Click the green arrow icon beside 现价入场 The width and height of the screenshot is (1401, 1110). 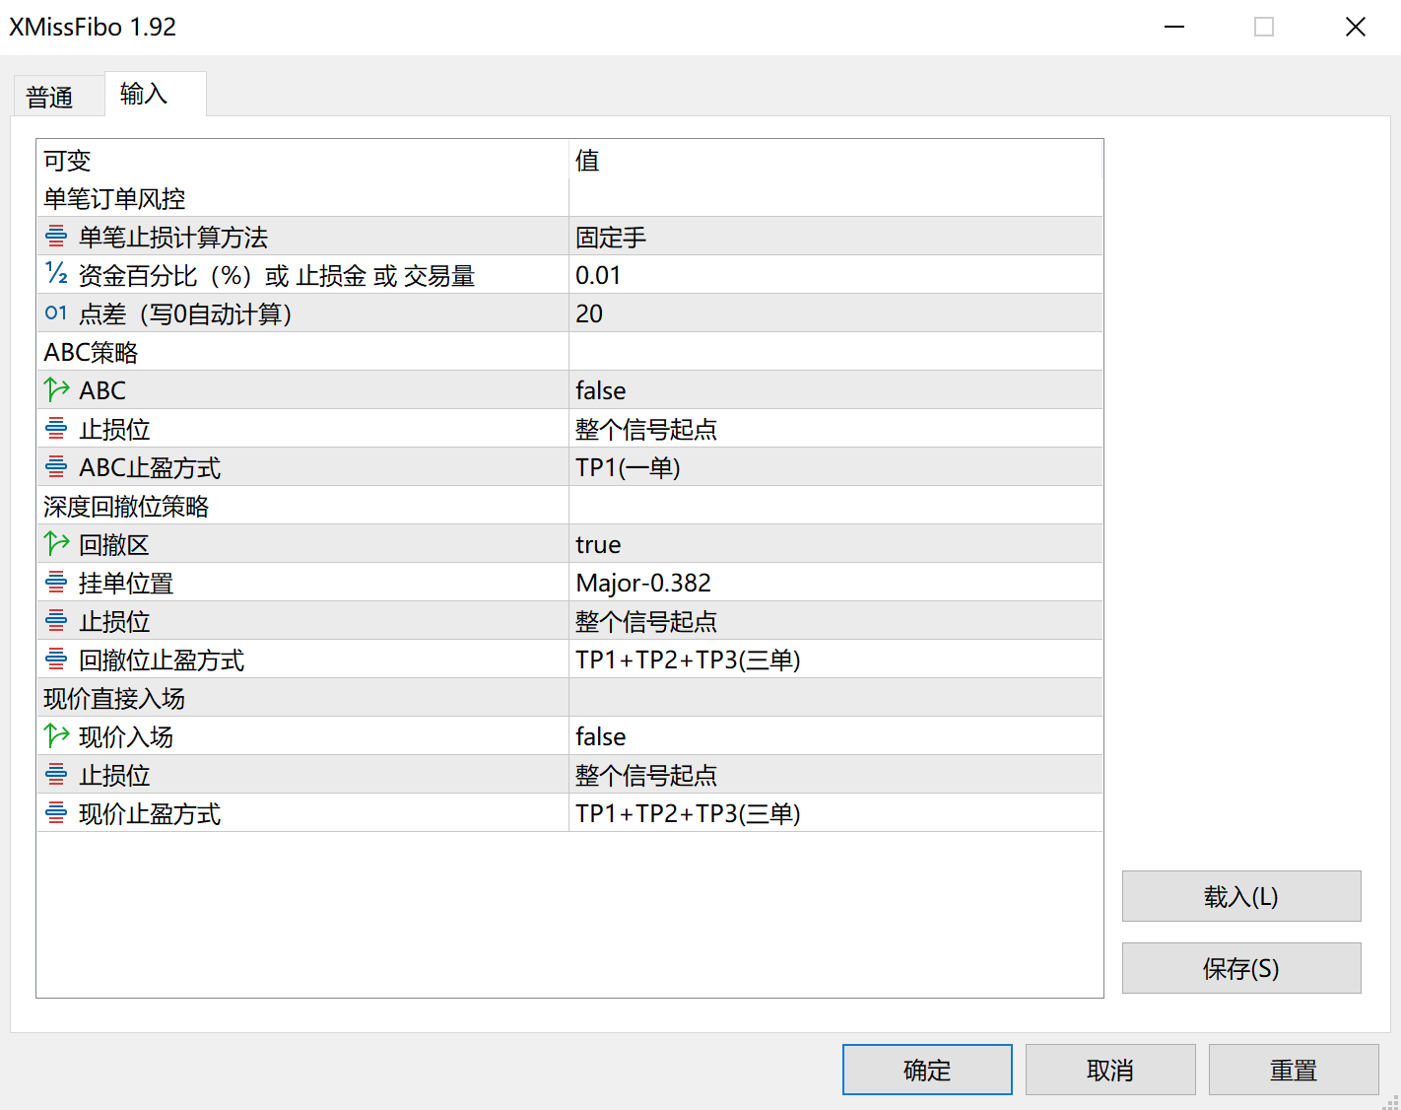click(x=56, y=736)
